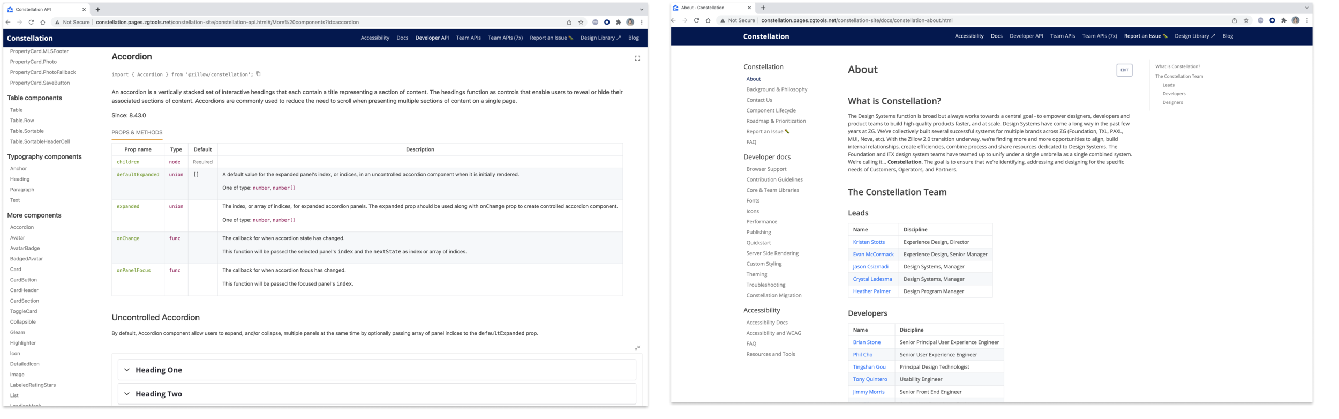Collapse the Uncontrolled Accordion example view

(x=637, y=348)
